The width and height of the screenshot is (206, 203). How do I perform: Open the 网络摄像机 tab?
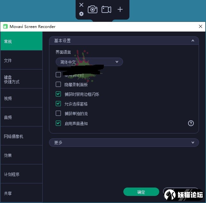coord(21,136)
